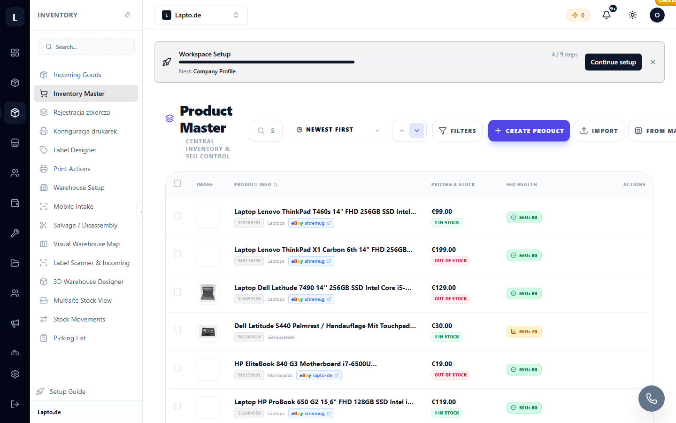Open the FILTERS button
Screen dimensions: 676x423
point(457,131)
